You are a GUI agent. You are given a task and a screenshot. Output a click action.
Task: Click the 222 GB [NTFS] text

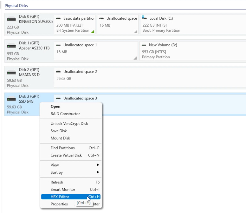(154, 25)
